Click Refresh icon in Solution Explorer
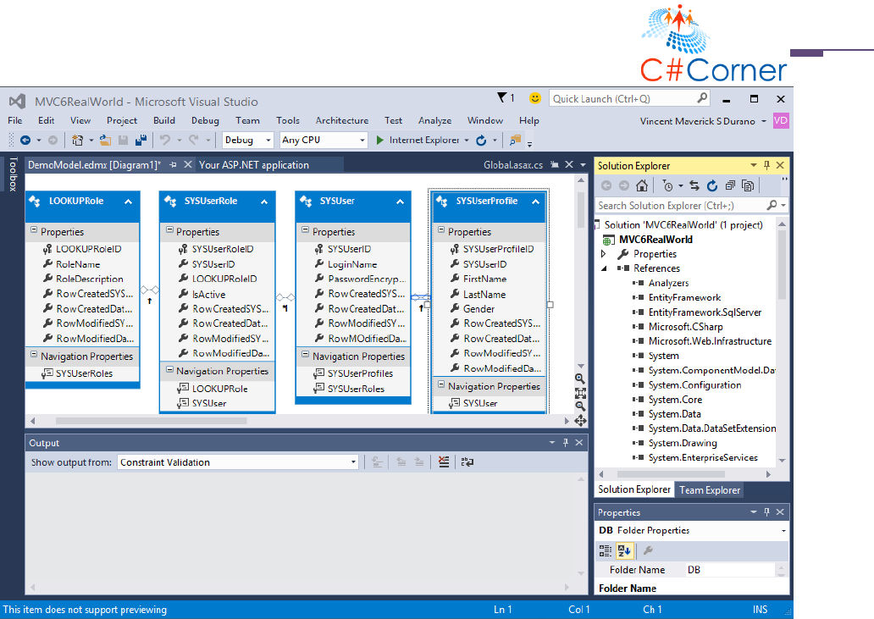 (711, 185)
